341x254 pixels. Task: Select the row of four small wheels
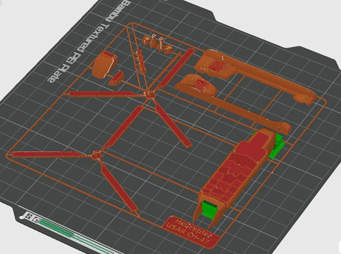click(x=141, y=61)
